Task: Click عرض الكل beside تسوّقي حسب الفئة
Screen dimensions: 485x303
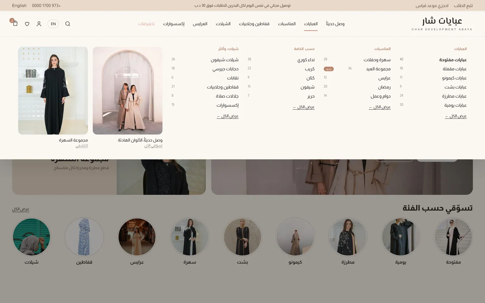Action: pyautogui.click(x=21, y=209)
